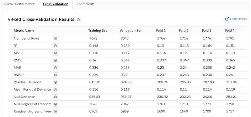251x117 pixels.
Task: Select the Validation Set value 0.139
Action: click(125, 46)
